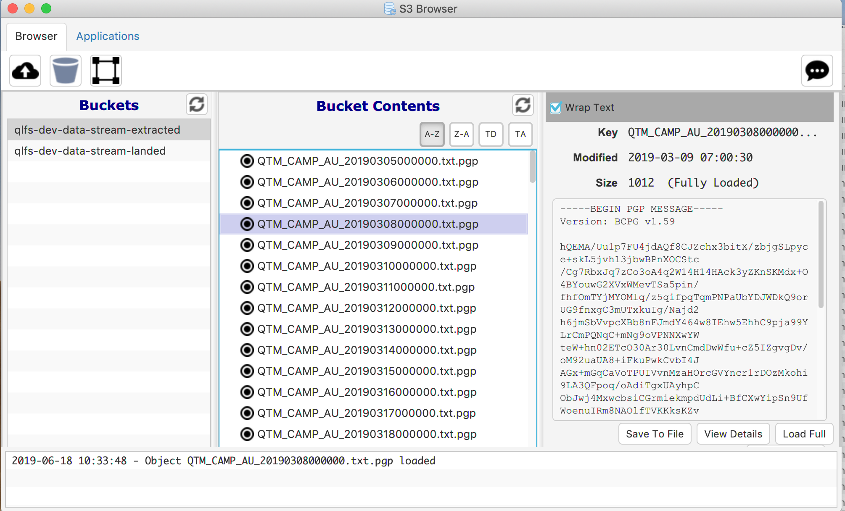Image resolution: width=845 pixels, height=511 pixels.
Task: Refresh the Bucket Contents list
Action: click(523, 105)
